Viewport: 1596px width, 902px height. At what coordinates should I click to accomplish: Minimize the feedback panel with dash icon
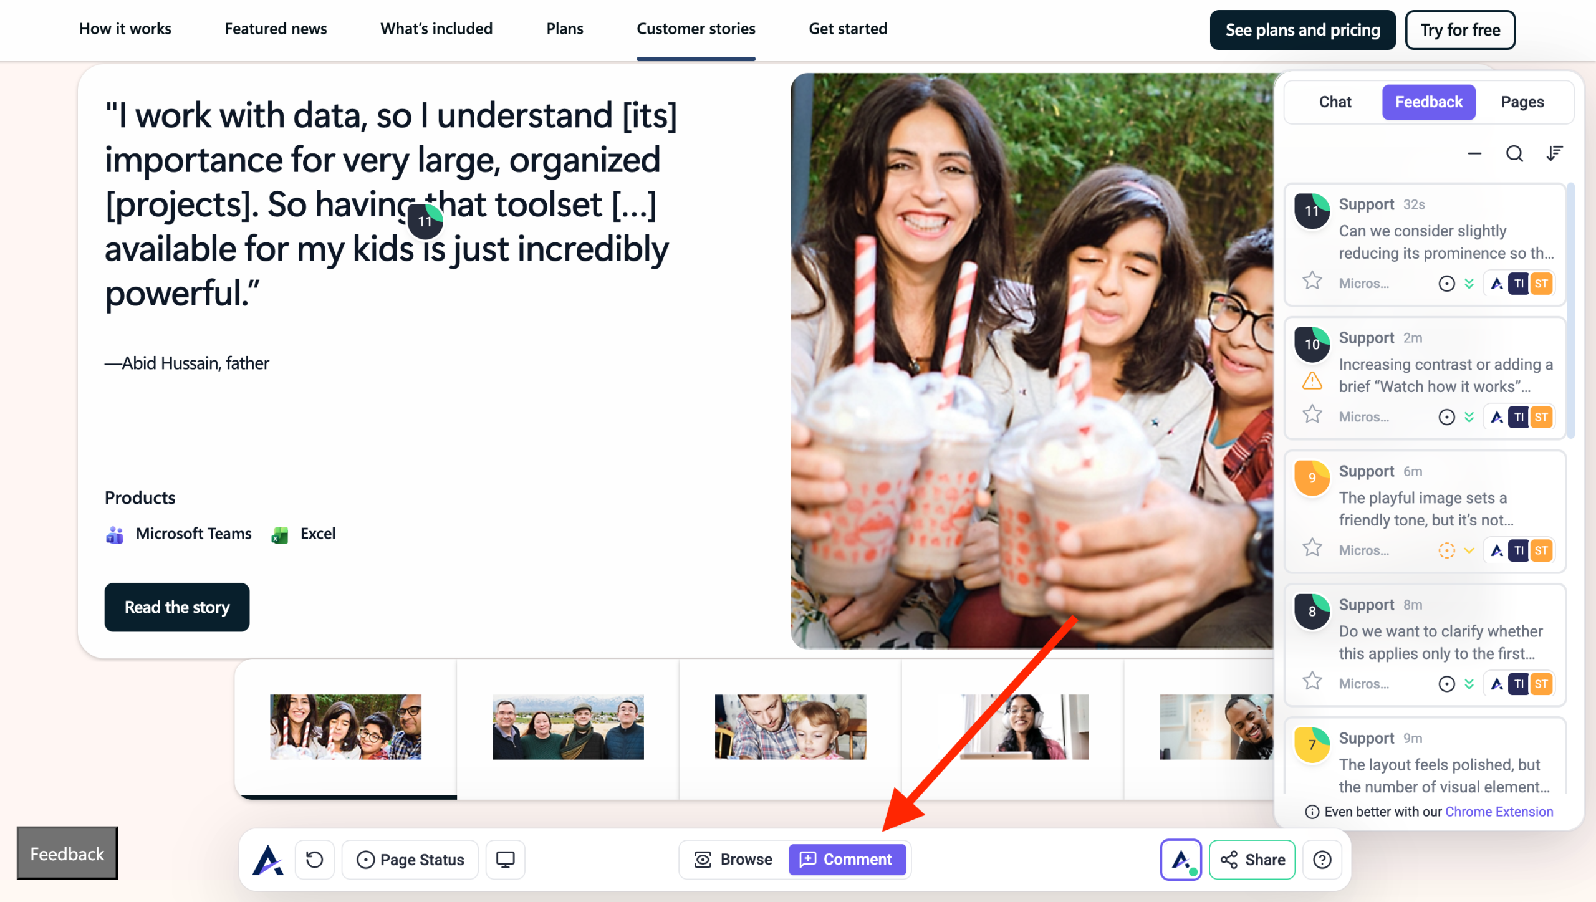pos(1474,153)
